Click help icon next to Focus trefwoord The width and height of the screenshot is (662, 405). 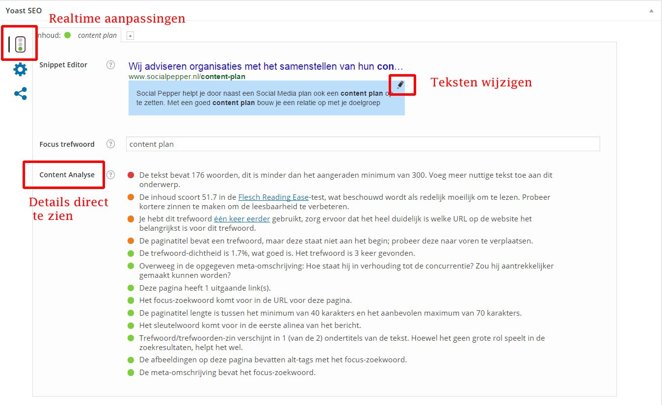(111, 144)
